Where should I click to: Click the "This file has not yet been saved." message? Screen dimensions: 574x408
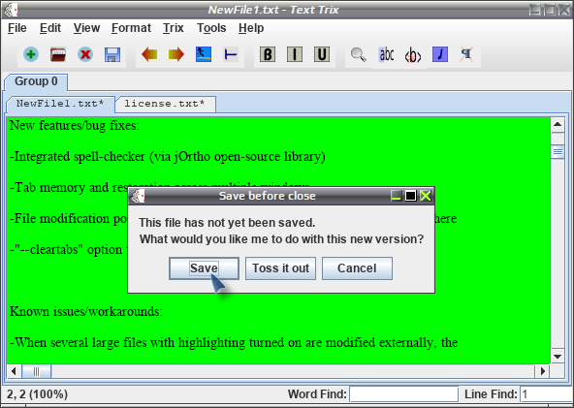(227, 223)
